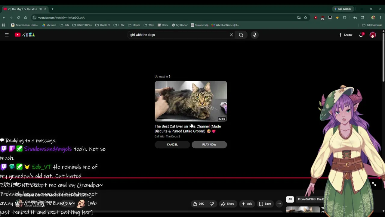385x217 pixels.
Task: Clear the search box text
Action: (x=231, y=35)
